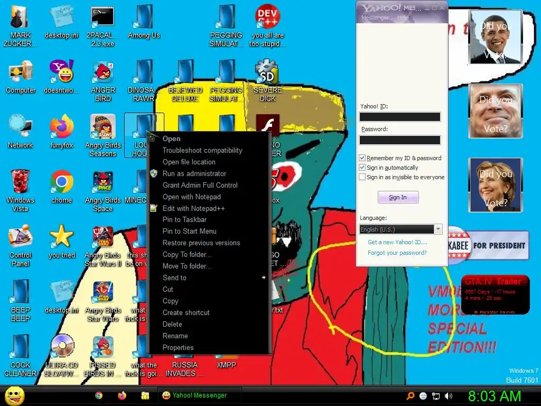The width and height of the screenshot is (541, 406).
Task: Expand the Language English (U.S.) dropdown
Action: [438, 229]
